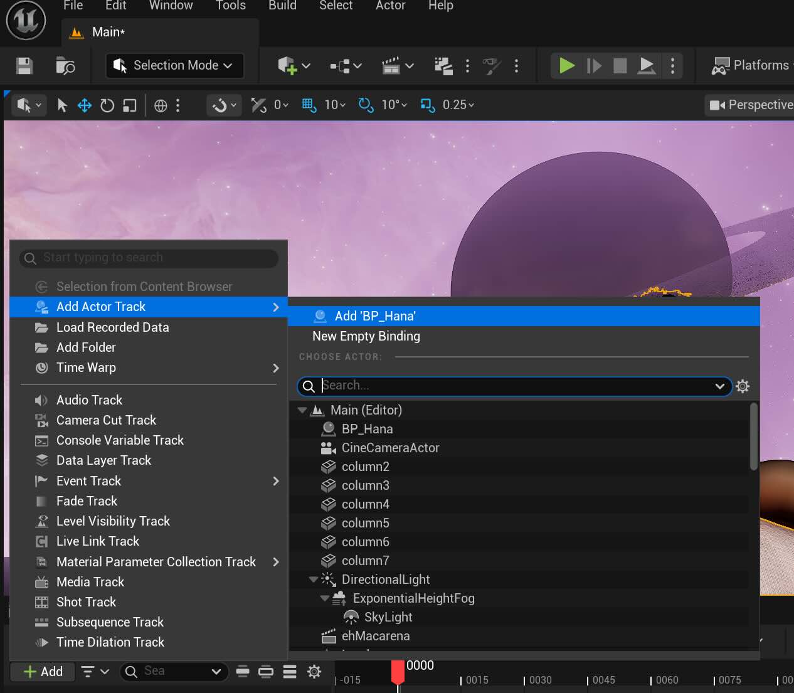Save the current level
This screenshot has width=794, height=693.
pyautogui.click(x=24, y=65)
